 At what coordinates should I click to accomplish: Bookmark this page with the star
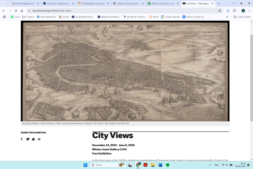coord(220,11)
